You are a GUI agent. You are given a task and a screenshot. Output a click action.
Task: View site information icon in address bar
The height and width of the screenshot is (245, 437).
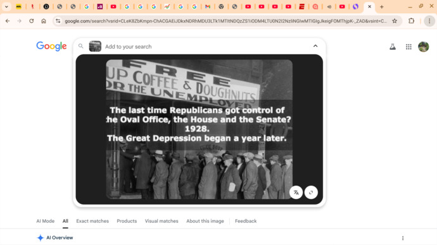tap(58, 21)
